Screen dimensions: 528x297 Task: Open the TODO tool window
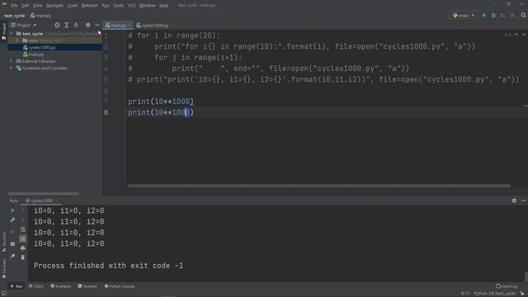(36, 286)
